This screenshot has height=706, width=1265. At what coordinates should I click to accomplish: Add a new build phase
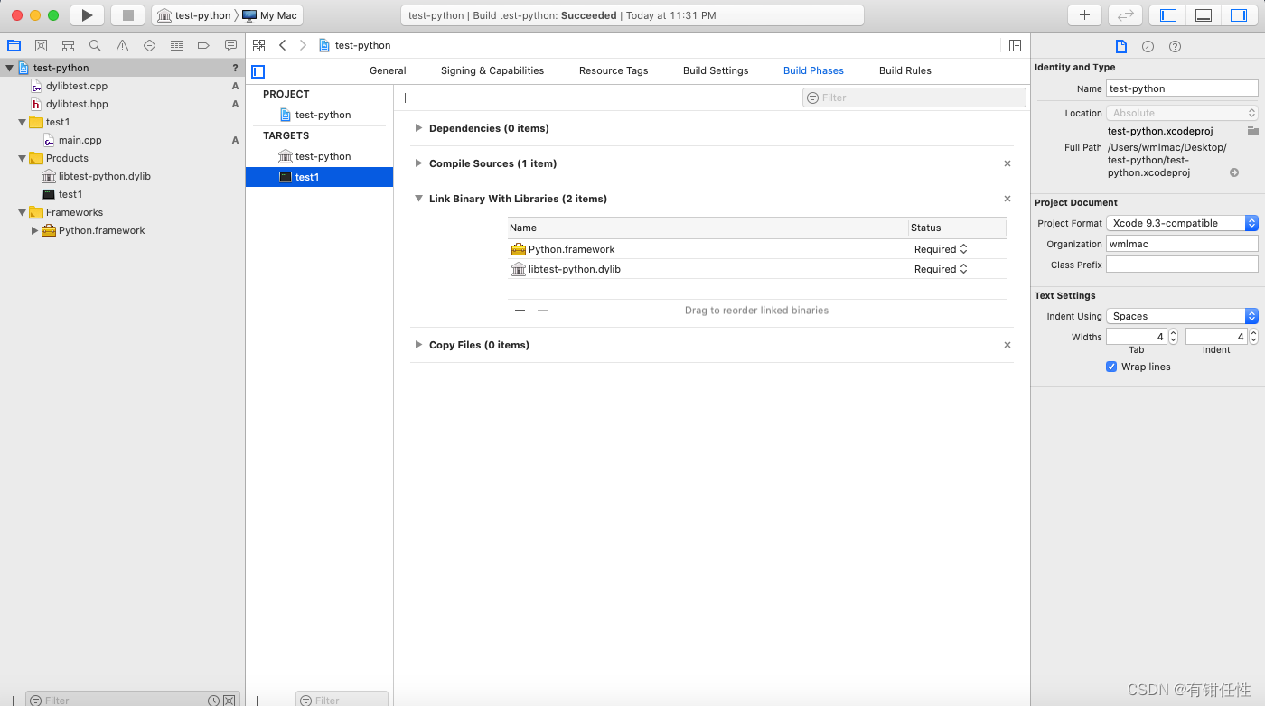coord(405,98)
